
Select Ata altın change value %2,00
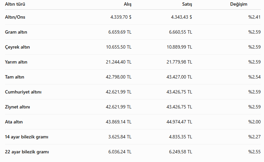point(254,122)
